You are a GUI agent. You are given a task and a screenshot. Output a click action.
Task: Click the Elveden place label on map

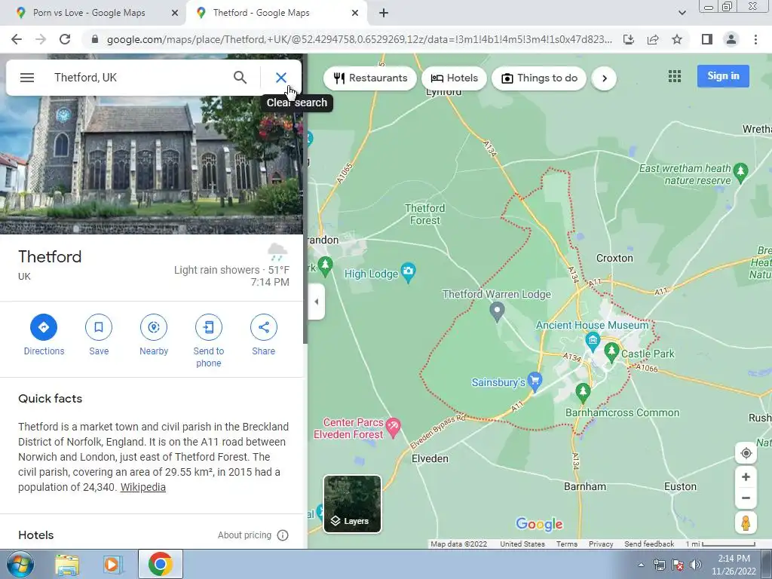[430, 458]
